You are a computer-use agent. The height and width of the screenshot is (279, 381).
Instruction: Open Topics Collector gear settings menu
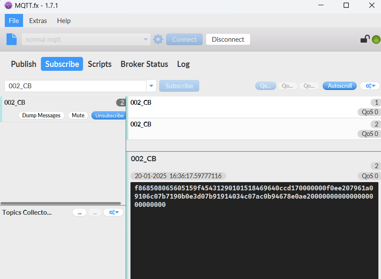click(x=114, y=213)
